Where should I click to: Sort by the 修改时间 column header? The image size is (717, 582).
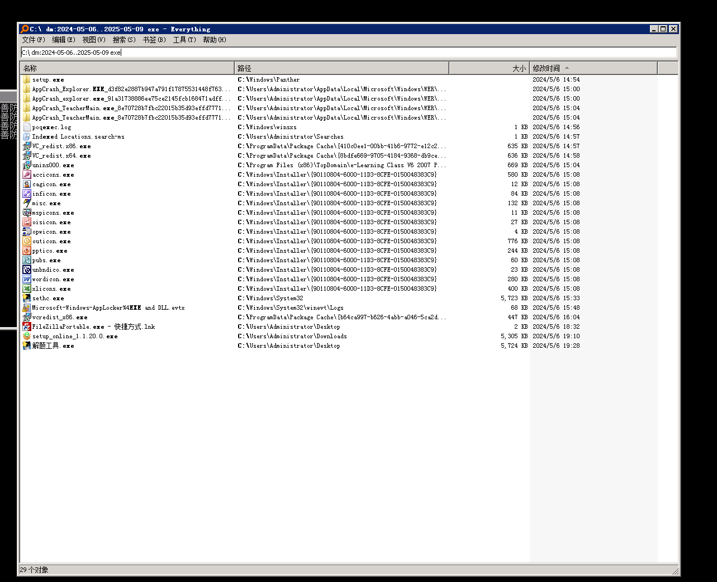593,68
